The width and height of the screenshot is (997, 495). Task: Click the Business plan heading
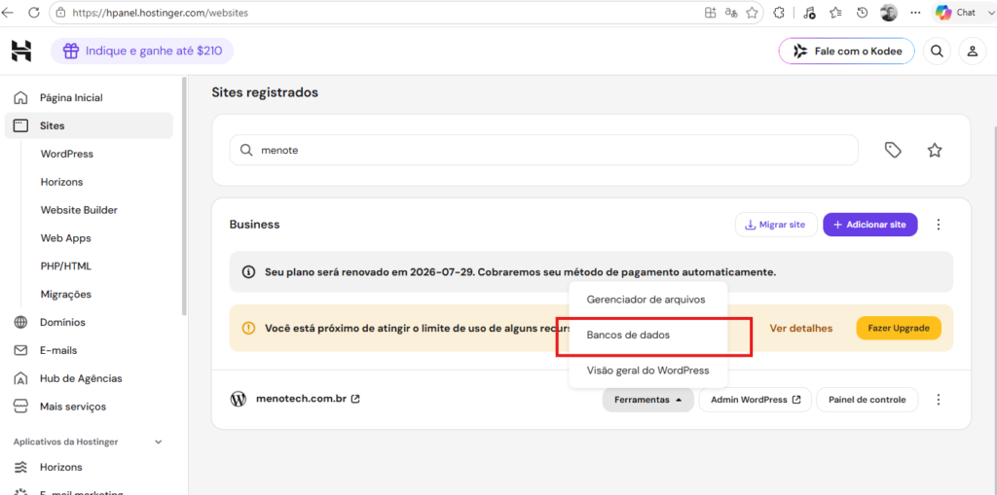pyautogui.click(x=254, y=225)
